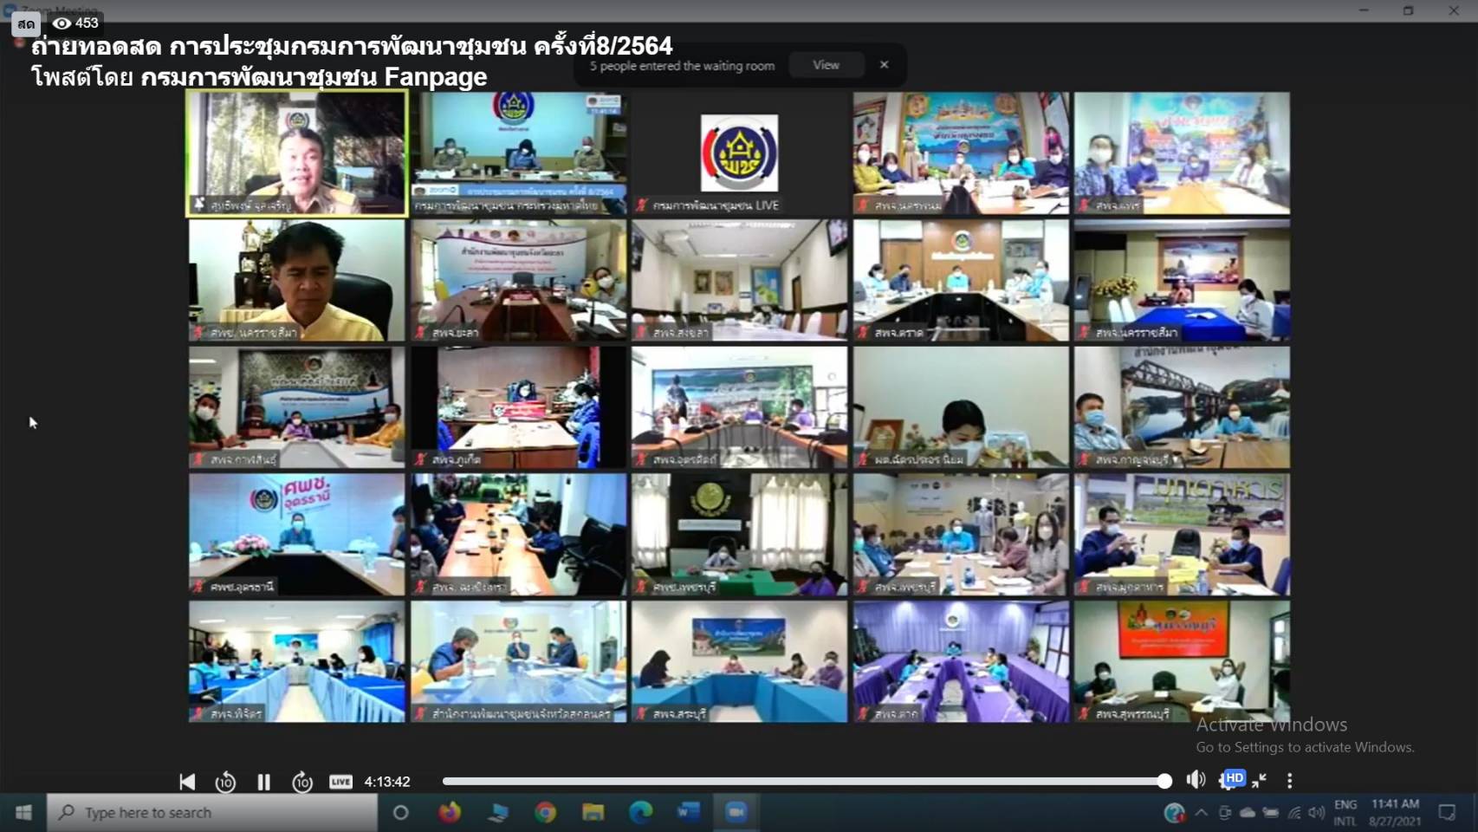Screen dimensions: 1478x832
Task: Select the ศพช.อุดรธานี participant tile
Action: 296,535
